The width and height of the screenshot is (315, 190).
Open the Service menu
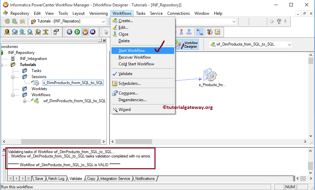pos(156,13)
